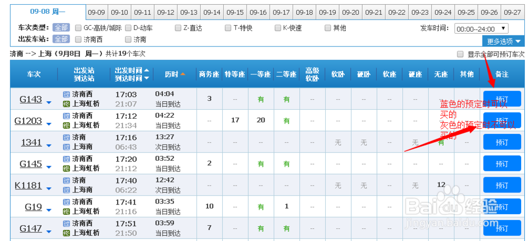Check the 济南 departure station box

click(x=128, y=40)
